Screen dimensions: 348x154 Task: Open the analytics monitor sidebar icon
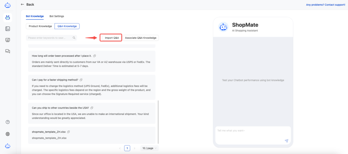7,40
